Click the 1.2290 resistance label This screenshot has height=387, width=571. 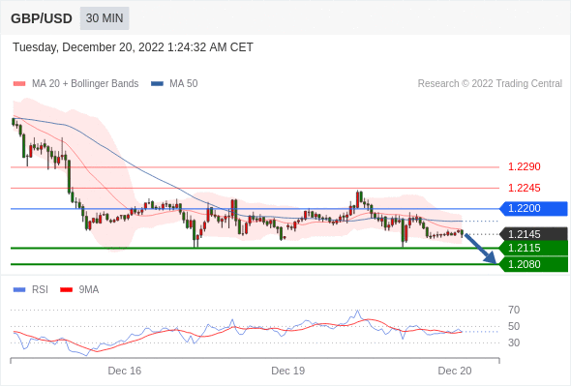525,167
